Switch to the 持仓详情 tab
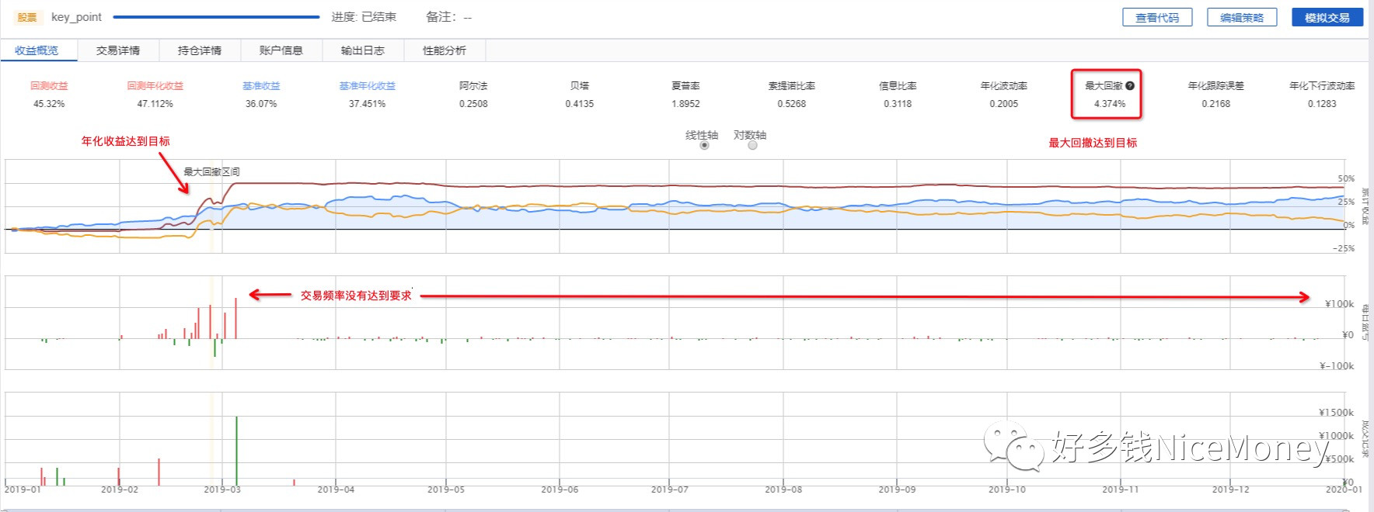The image size is (1374, 512). click(x=200, y=50)
